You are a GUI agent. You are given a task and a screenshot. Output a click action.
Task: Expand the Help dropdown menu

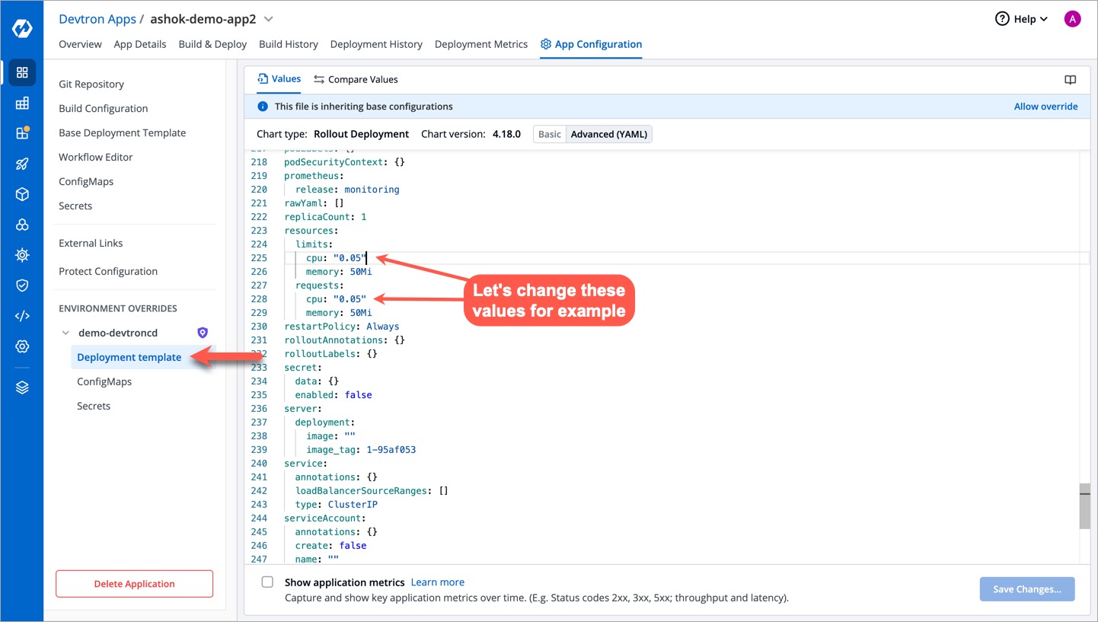[x=1022, y=19]
